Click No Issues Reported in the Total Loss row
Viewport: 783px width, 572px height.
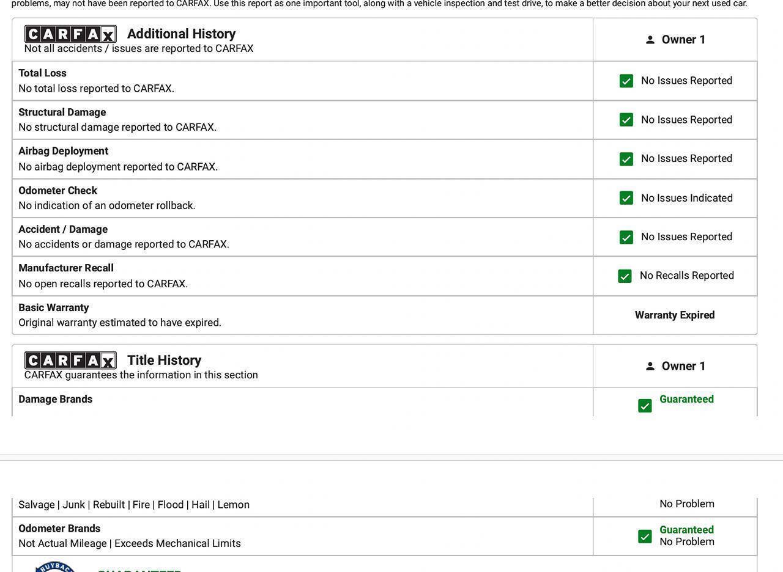[x=687, y=81]
